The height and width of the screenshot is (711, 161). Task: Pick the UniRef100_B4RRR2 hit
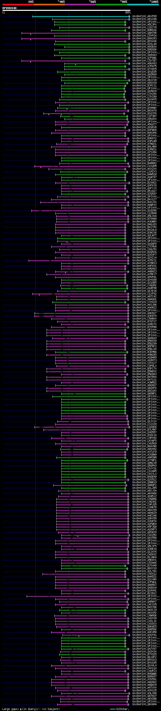pyautogui.click(x=144, y=163)
